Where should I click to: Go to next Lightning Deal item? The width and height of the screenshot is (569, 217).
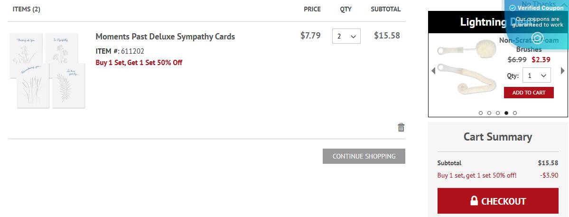pyautogui.click(x=563, y=71)
